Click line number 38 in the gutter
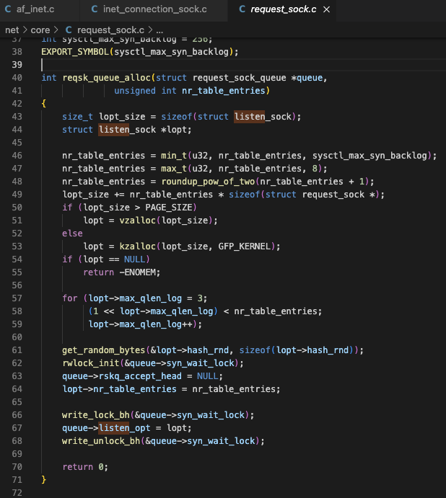The height and width of the screenshot is (498, 446). point(17,52)
